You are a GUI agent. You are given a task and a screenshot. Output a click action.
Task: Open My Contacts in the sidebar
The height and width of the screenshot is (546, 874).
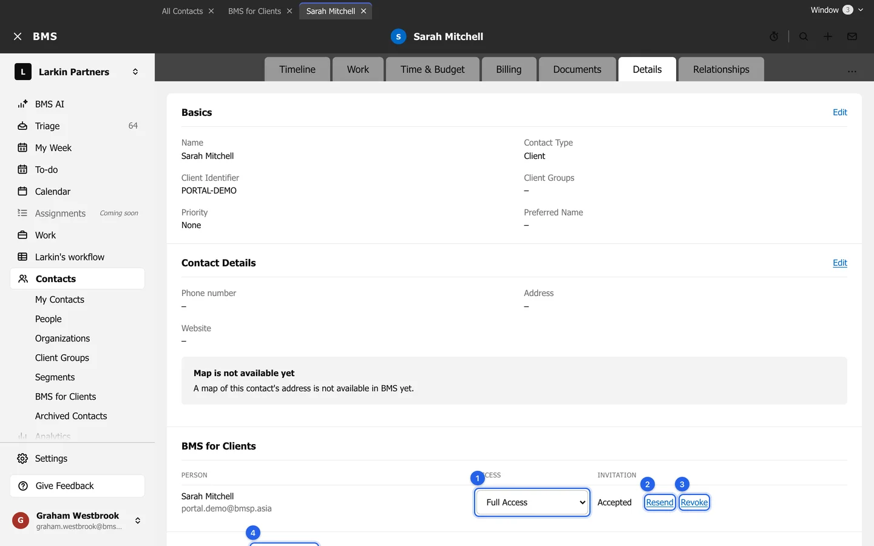pyautogui.click(x=59, y=300)
